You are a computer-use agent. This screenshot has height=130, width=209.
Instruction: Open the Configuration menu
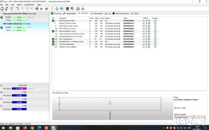pyautogui.click(x=29, y=5)
